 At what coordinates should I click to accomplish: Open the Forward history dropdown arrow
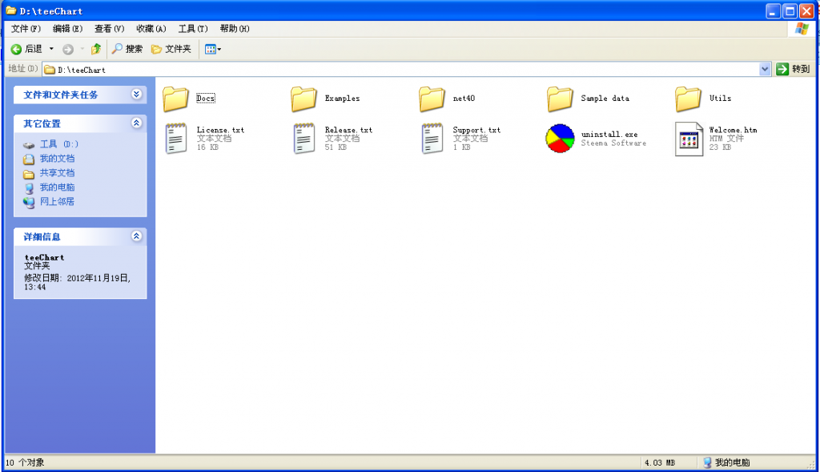[x=82, y=49]
